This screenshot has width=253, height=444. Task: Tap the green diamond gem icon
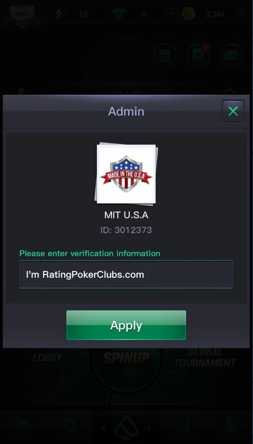pos(119,14)
